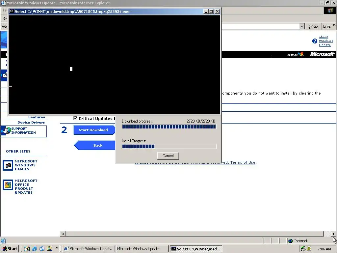Click the blue Back arrow button

click(94, 145)
